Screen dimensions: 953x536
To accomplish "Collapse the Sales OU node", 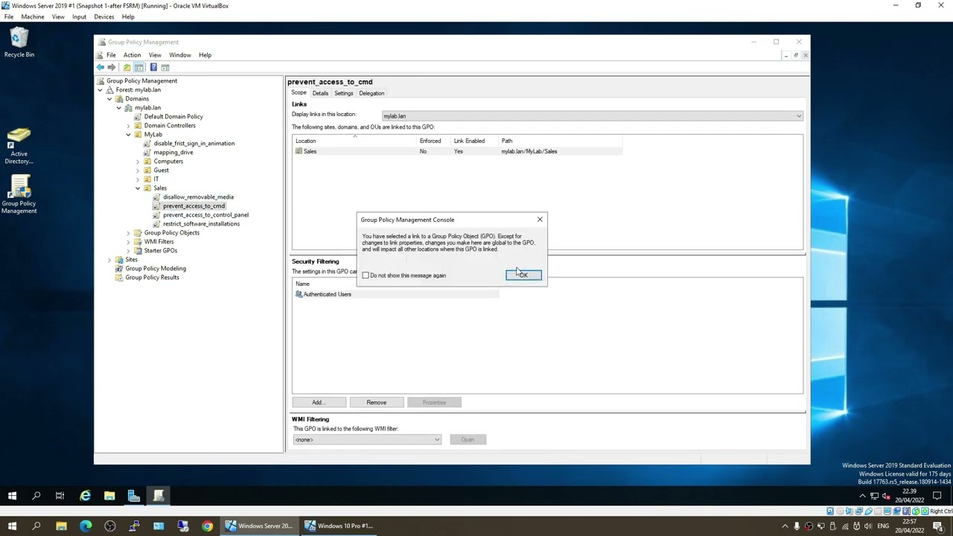I will [x=138, y=188].
